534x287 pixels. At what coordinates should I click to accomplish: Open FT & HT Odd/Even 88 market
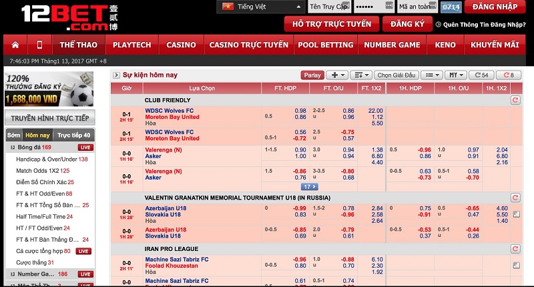point(44,194)
